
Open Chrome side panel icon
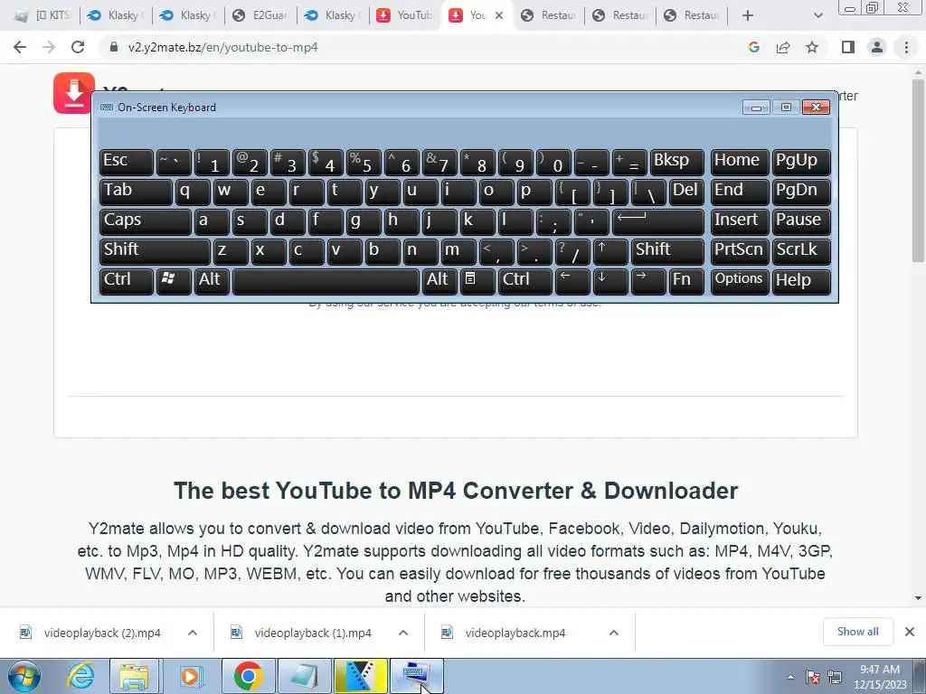click(848, 47)
